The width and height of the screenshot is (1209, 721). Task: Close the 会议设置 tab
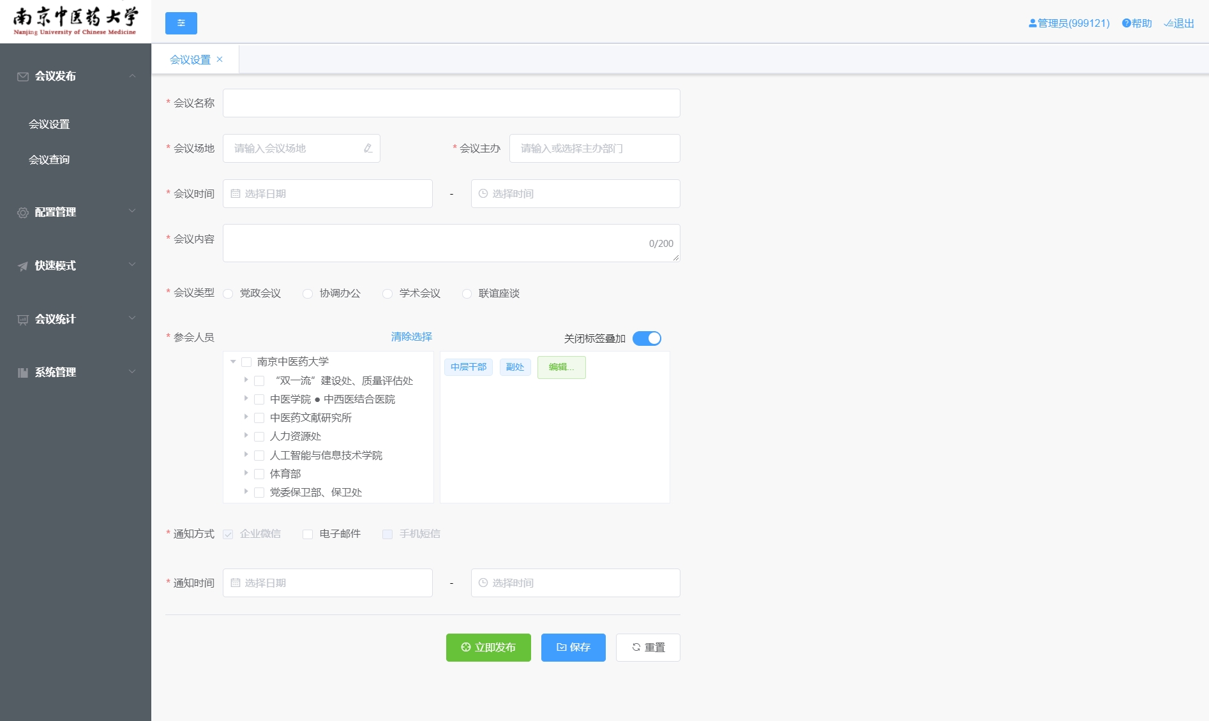pos(220,59)
